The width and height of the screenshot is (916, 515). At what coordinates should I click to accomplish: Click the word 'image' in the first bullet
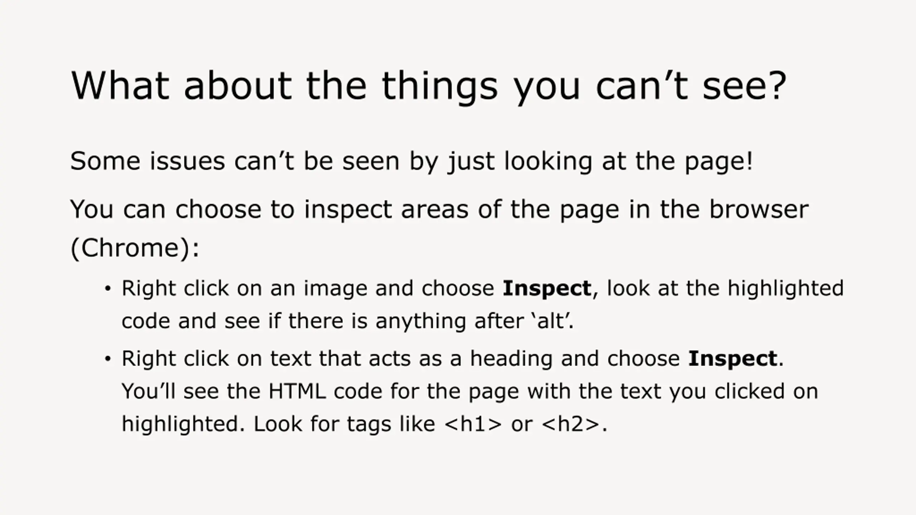click(x=335, y=289)
